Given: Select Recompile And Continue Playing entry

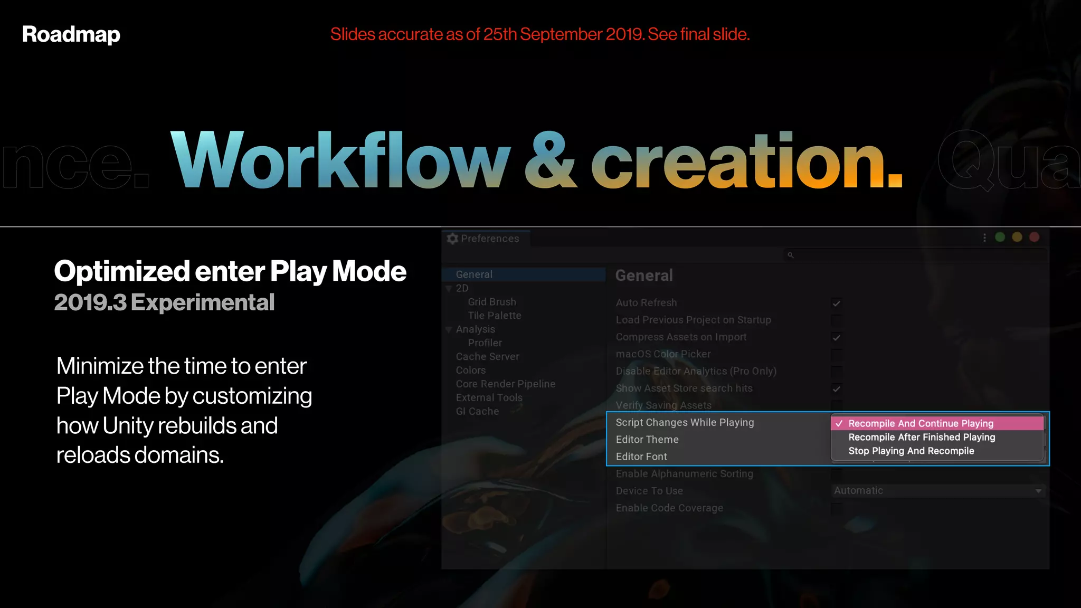Looking at the screenshot, I should pyautogui.click(x=921, y=423).
